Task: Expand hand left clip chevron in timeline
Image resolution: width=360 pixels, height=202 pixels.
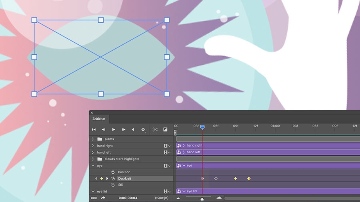Action: [184, 152]
